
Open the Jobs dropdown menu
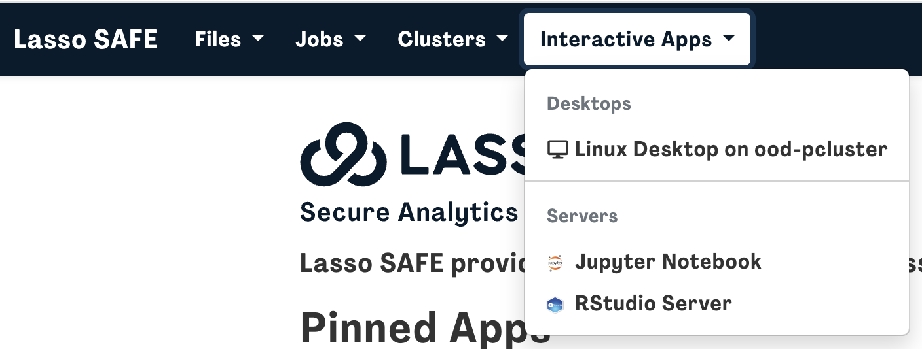pyautogui.click(x=331, y=39)
